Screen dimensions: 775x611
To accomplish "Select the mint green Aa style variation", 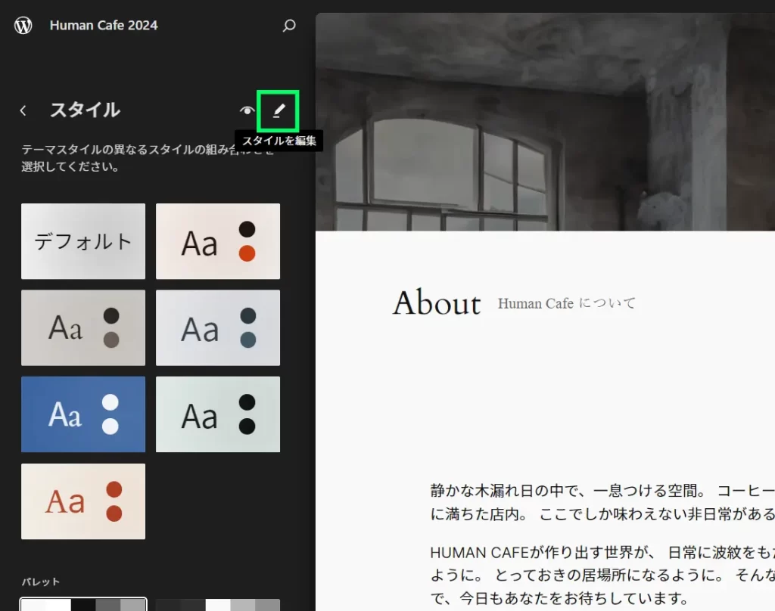I will (218, 414).
